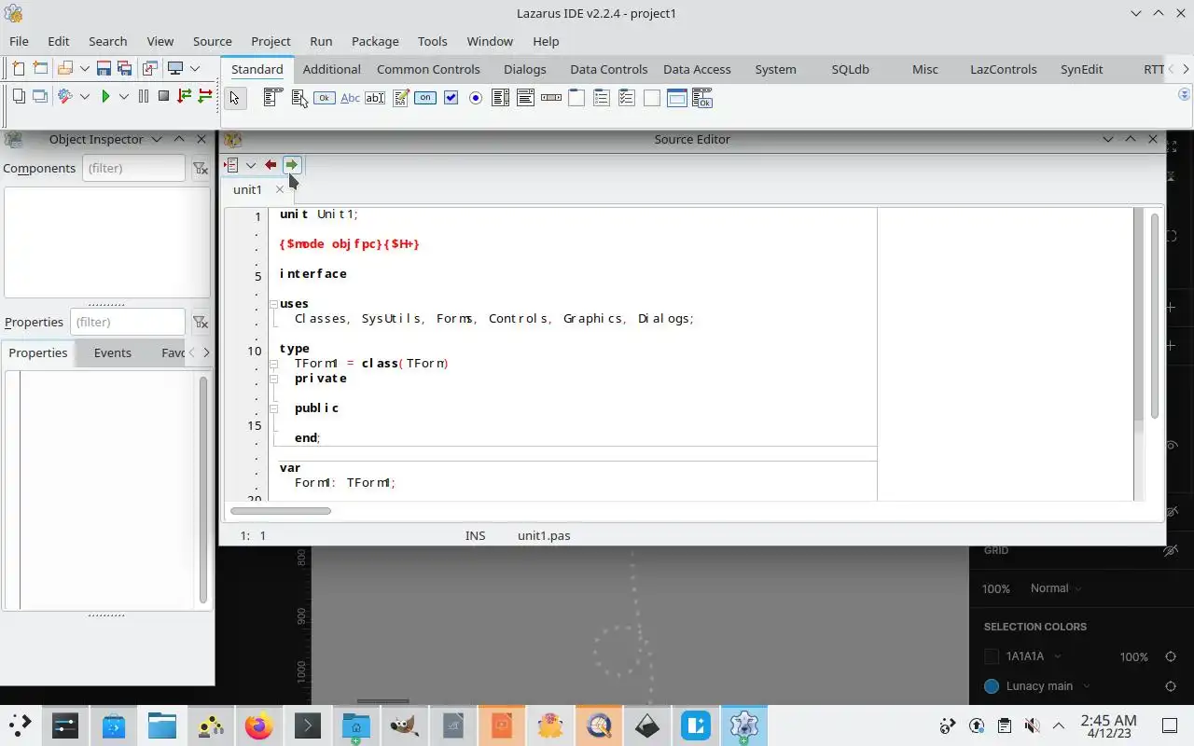
Task: Click the build mode gear icon
Action: pos(64,96)
